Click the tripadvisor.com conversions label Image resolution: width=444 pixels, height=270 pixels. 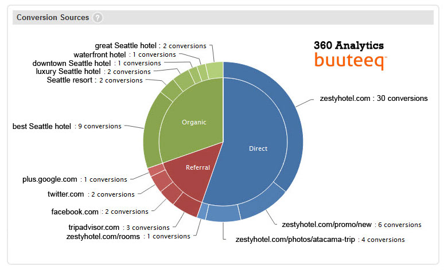119,228
